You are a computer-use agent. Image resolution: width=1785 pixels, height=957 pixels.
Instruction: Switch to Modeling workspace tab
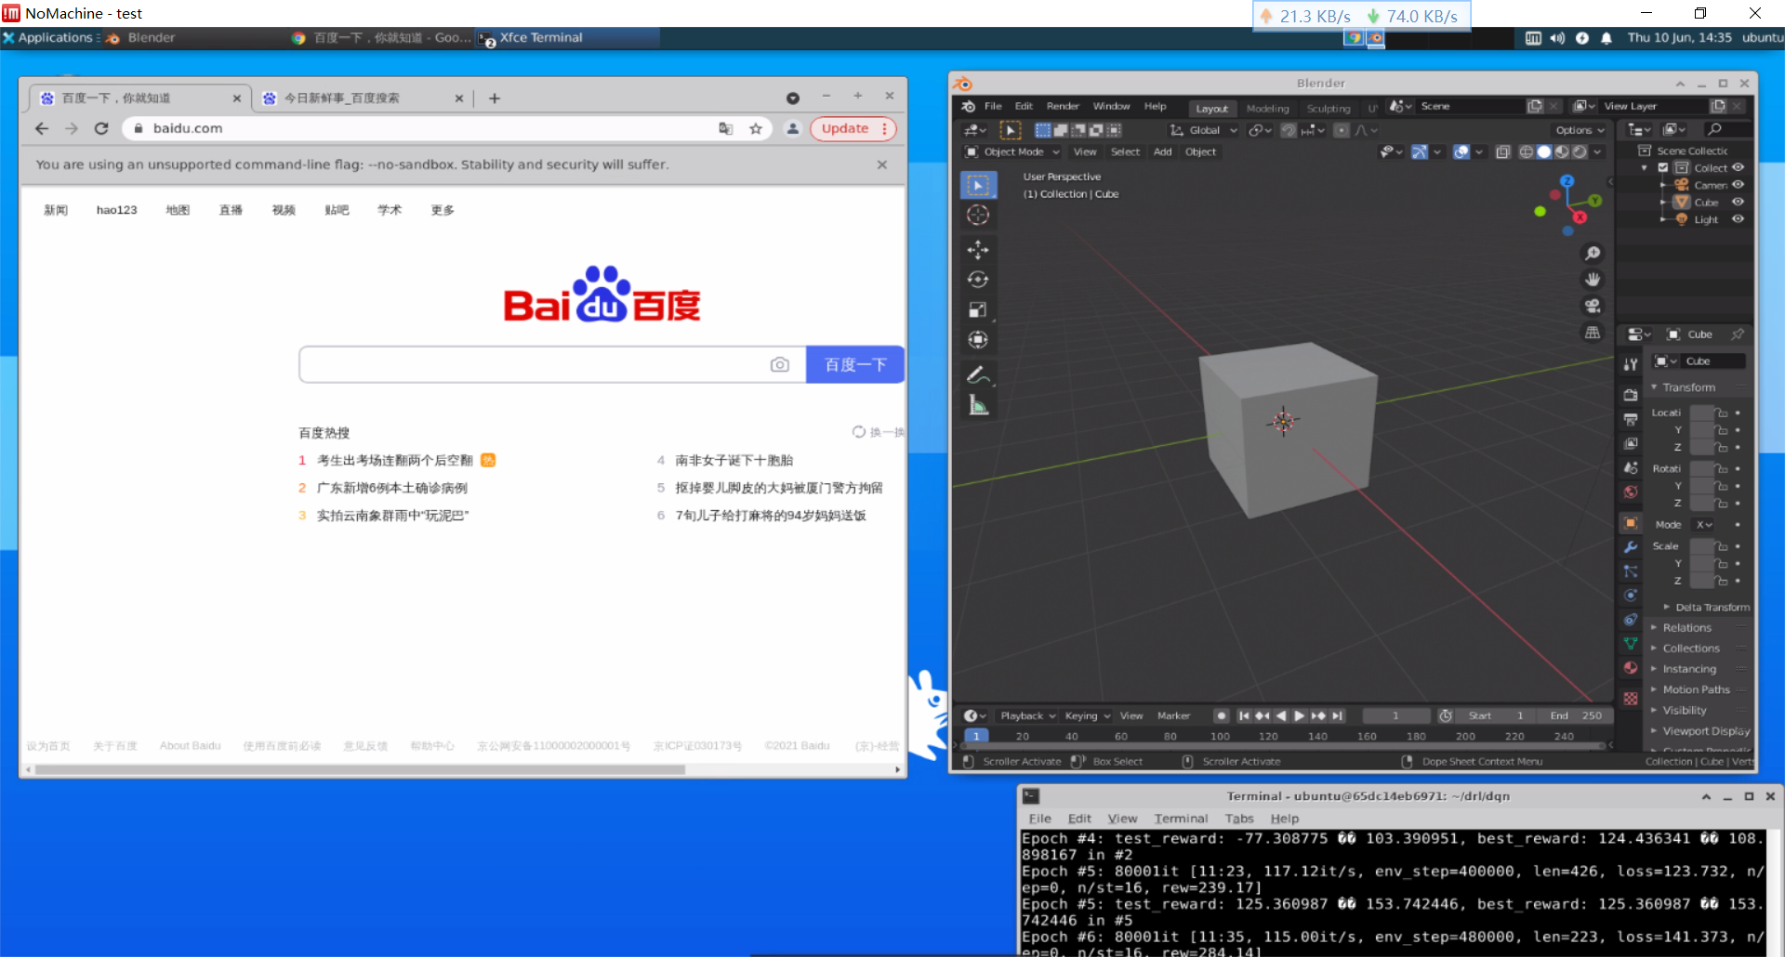tap(1267, 109)
